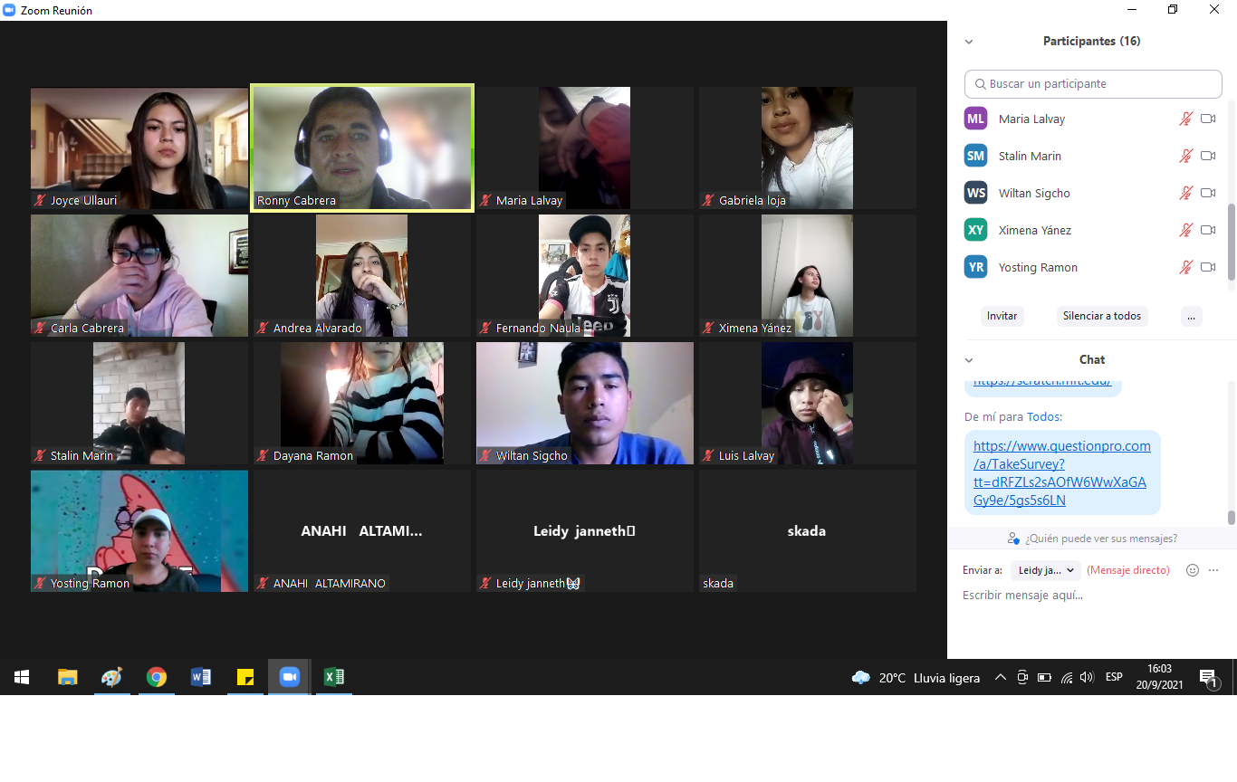This screenshot has width=1237, height=782.
Task: Toggle Ximena Yánez's muted microphone
Action: click(x=1185, y=230)
